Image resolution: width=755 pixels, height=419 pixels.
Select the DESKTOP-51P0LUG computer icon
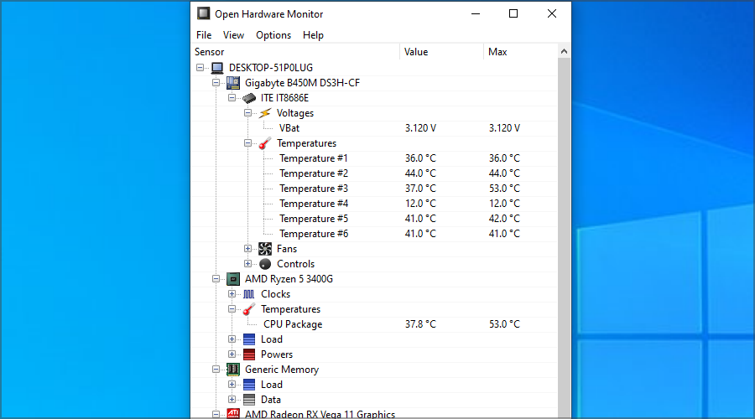[x=217, y=68]
